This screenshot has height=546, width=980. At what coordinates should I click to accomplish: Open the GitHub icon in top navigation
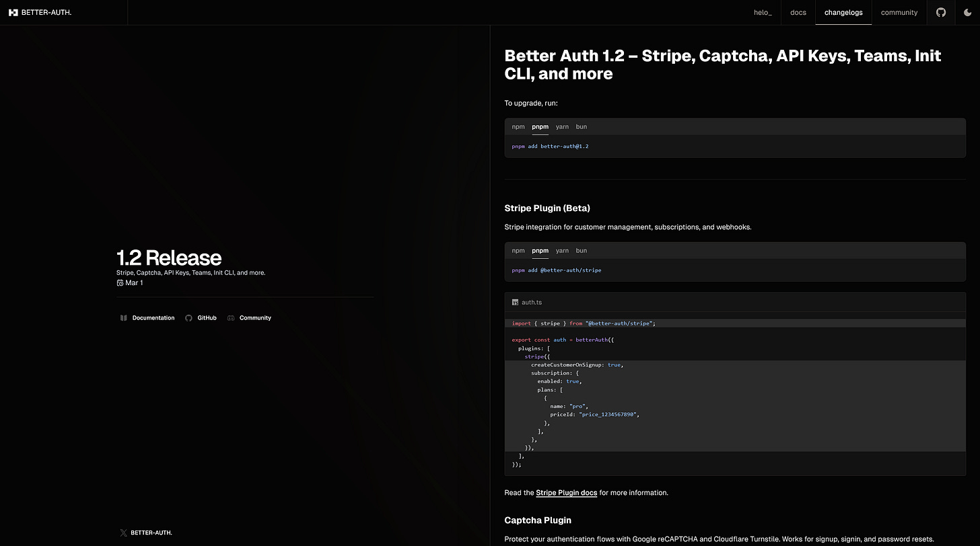pyautogui.click(x=941, y=12)
